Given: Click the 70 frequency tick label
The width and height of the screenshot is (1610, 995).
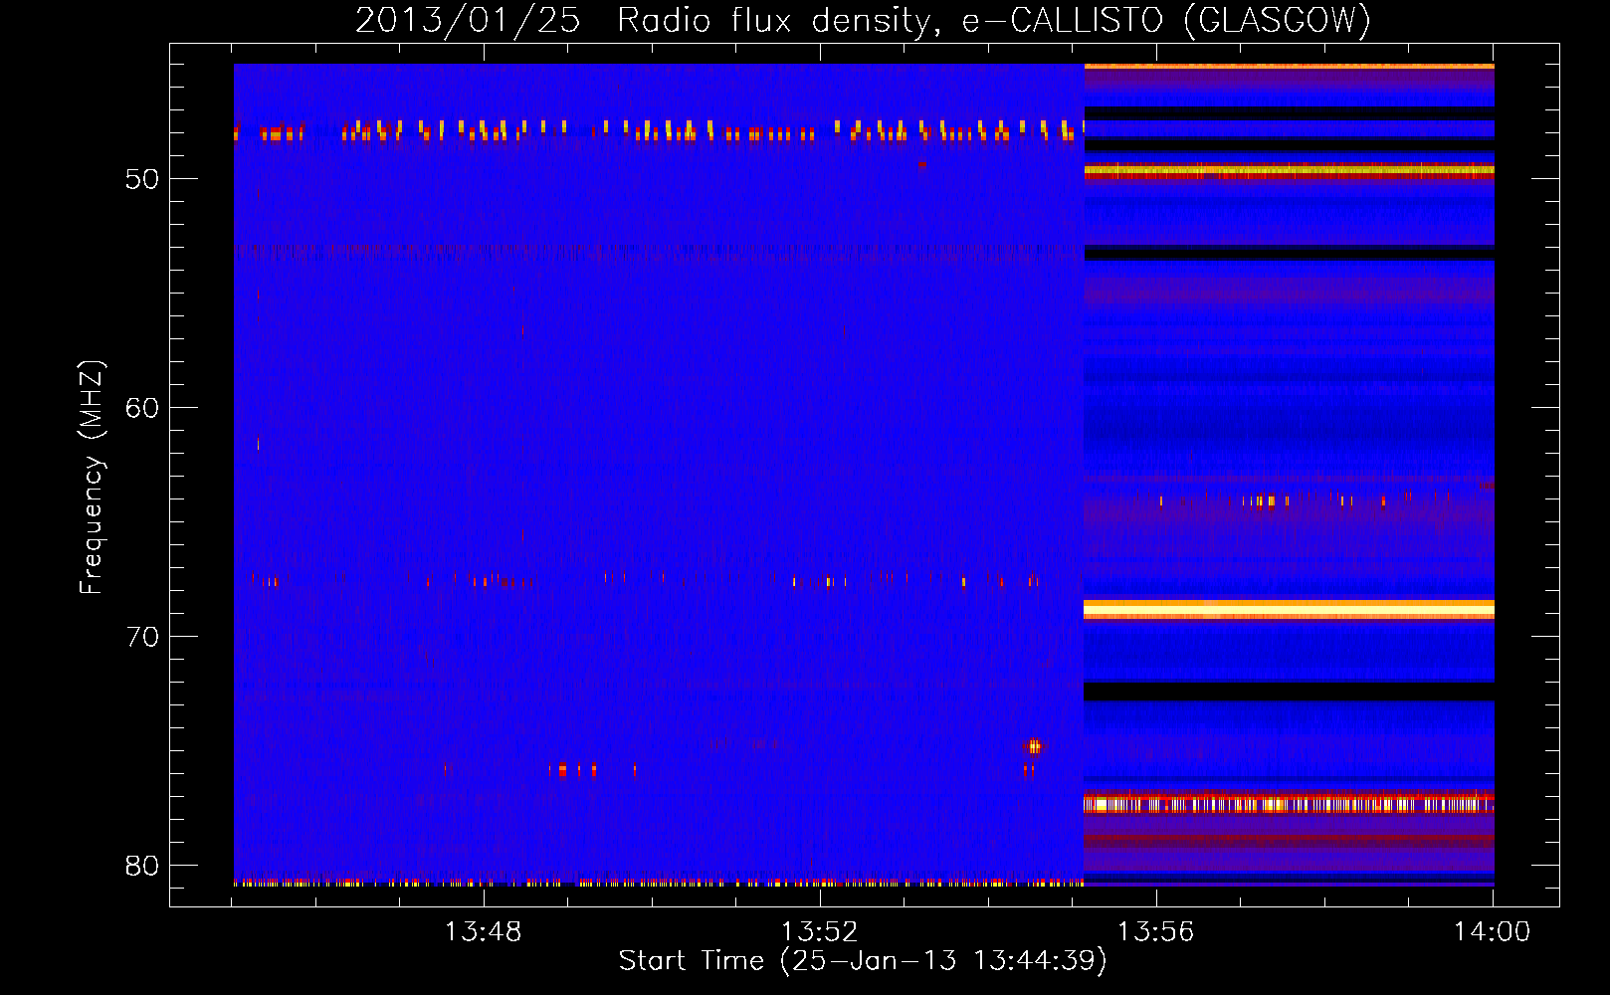Looking at the screenshot, I should tap(142, 637).
